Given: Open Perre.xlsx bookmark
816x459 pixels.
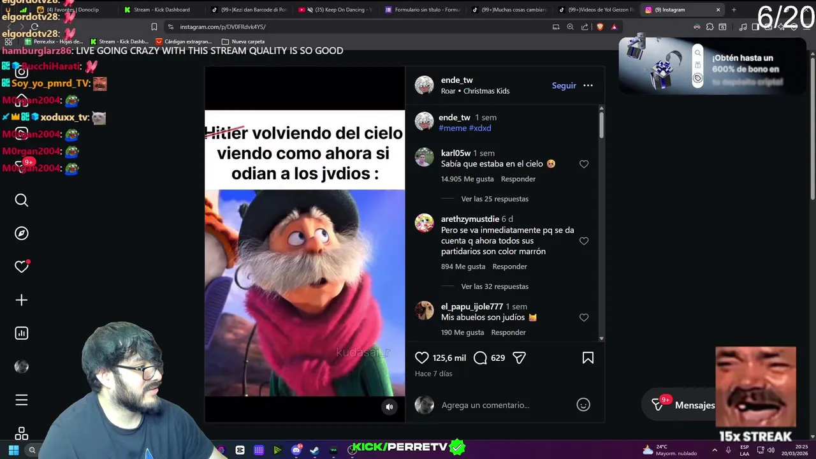Looking at the screenshot, I should point(54,41).
